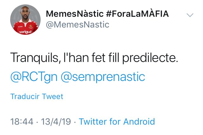Click the Traducir Tweet link
Screen dimensions: 203x135
pos(37,96)
